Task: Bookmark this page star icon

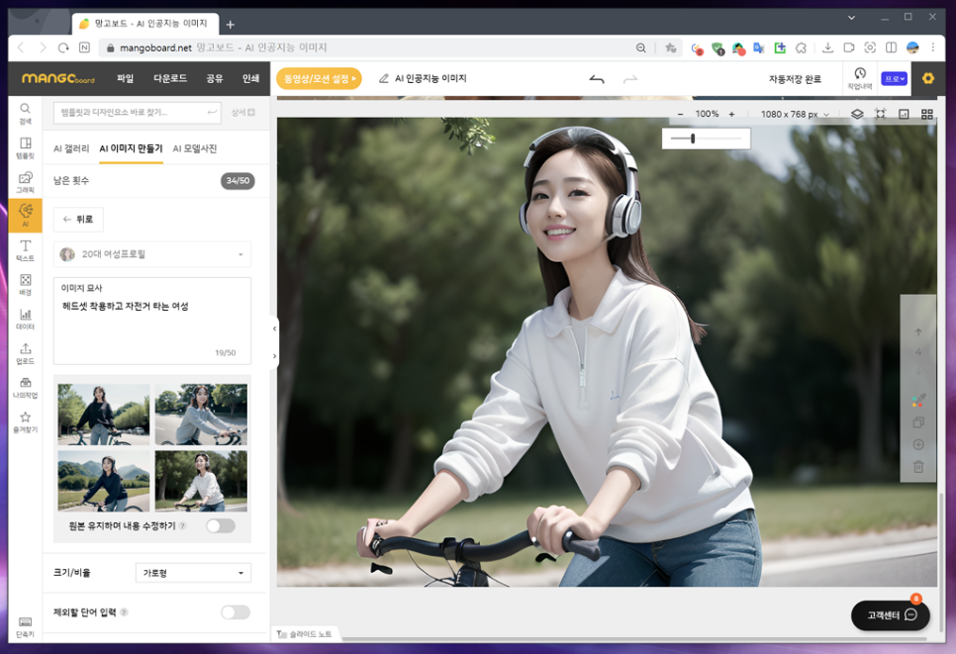Action: click(671, 47)
